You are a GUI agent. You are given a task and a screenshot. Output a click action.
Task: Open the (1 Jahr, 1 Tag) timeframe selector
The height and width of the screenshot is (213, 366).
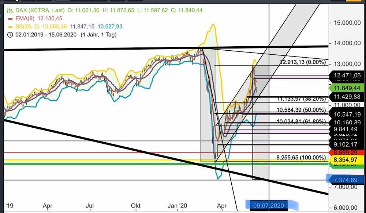coord(98,35)
